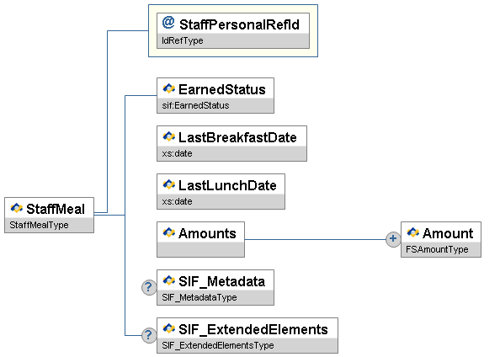
Task: Select the LastBreakfastDate element box
Action: 231,144
